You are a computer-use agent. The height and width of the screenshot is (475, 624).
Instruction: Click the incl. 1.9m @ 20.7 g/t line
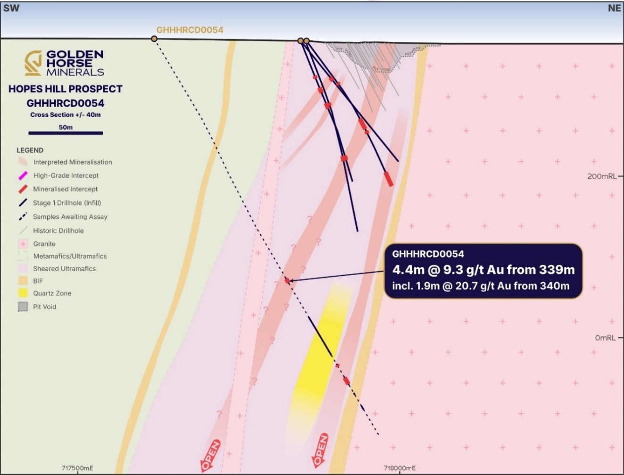(x=481, y=286)
